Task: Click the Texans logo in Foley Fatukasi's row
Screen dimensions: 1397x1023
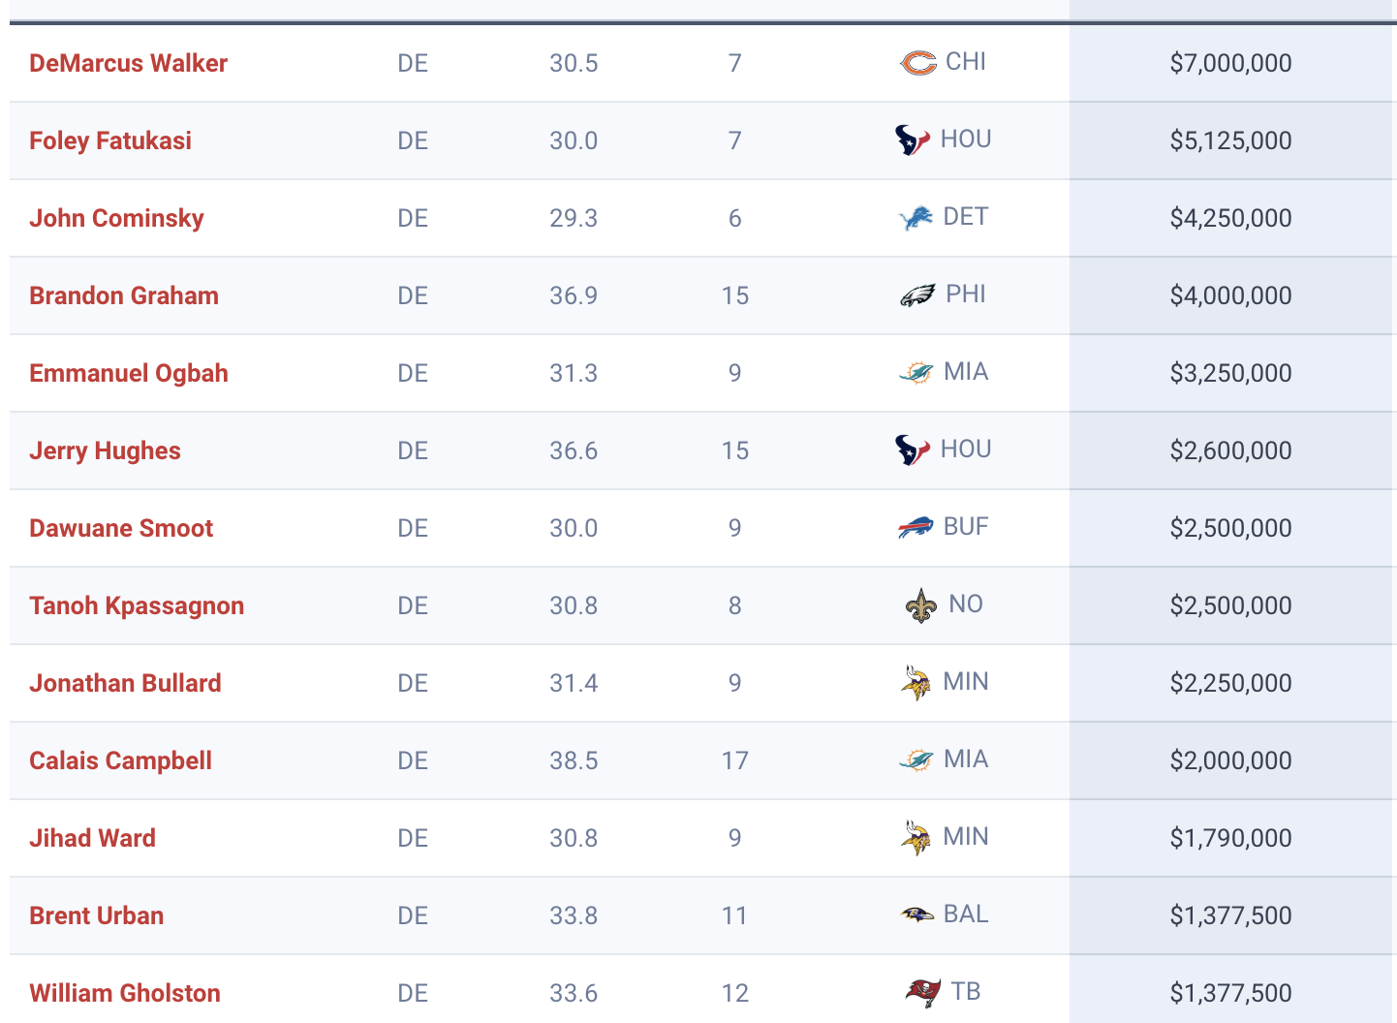Action: [x=913, y=140]
